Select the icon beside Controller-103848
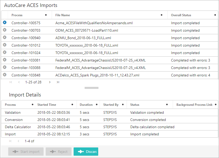 [5, 75]
